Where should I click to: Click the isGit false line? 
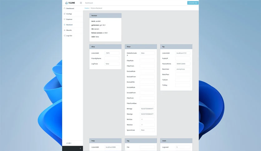click(x=95, y=37)
